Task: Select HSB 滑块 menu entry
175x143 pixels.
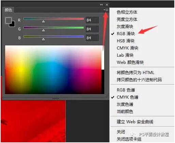Action: (x=126, y=41)
